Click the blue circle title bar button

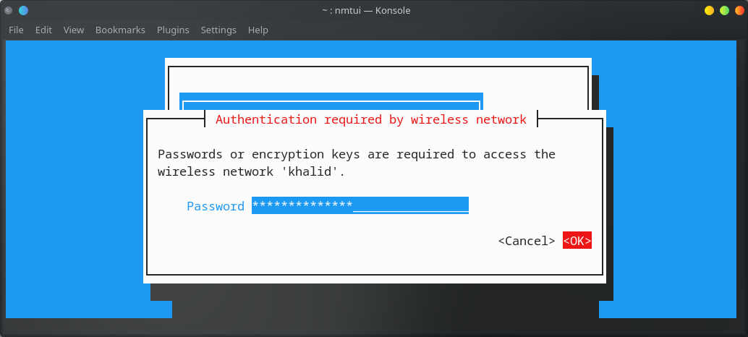pyautogui.click(x=23, y=11)
